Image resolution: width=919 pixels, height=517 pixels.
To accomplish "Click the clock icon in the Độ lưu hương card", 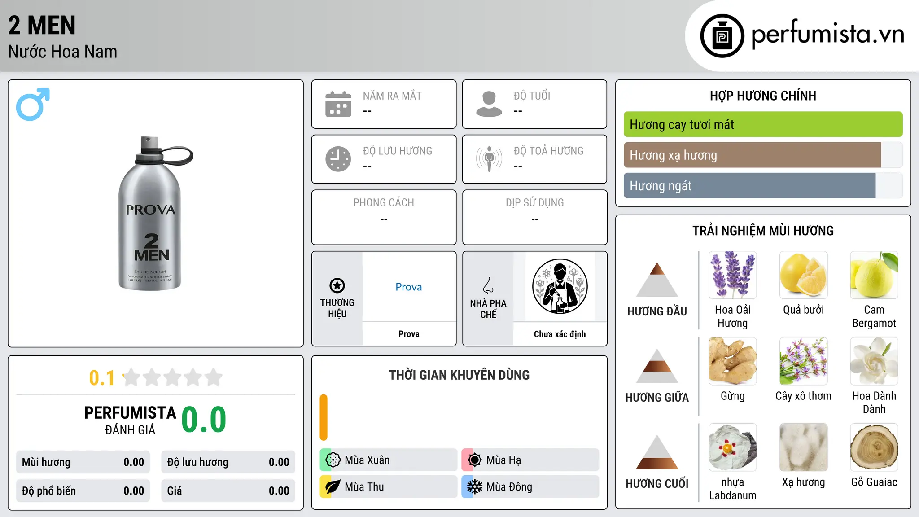I will (x=338, y=159).
